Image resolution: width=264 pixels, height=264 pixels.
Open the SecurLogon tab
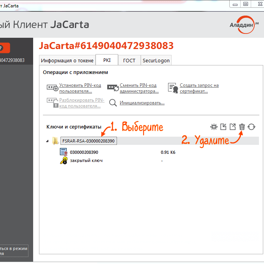tap(156, 60)
